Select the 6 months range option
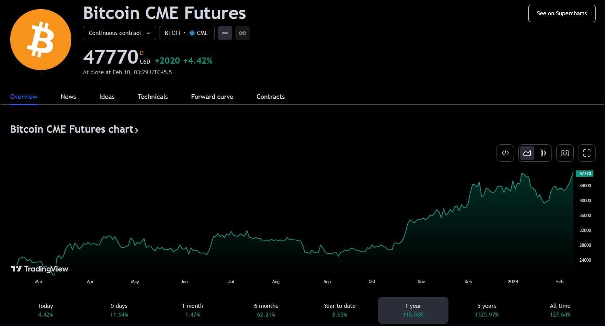This screenshot has height=326, width=605. click(x=266, y=310)
